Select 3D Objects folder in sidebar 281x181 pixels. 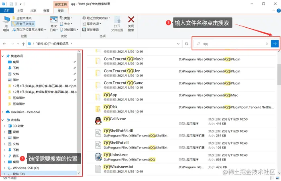pyautogui.click(x=16, y=126)
